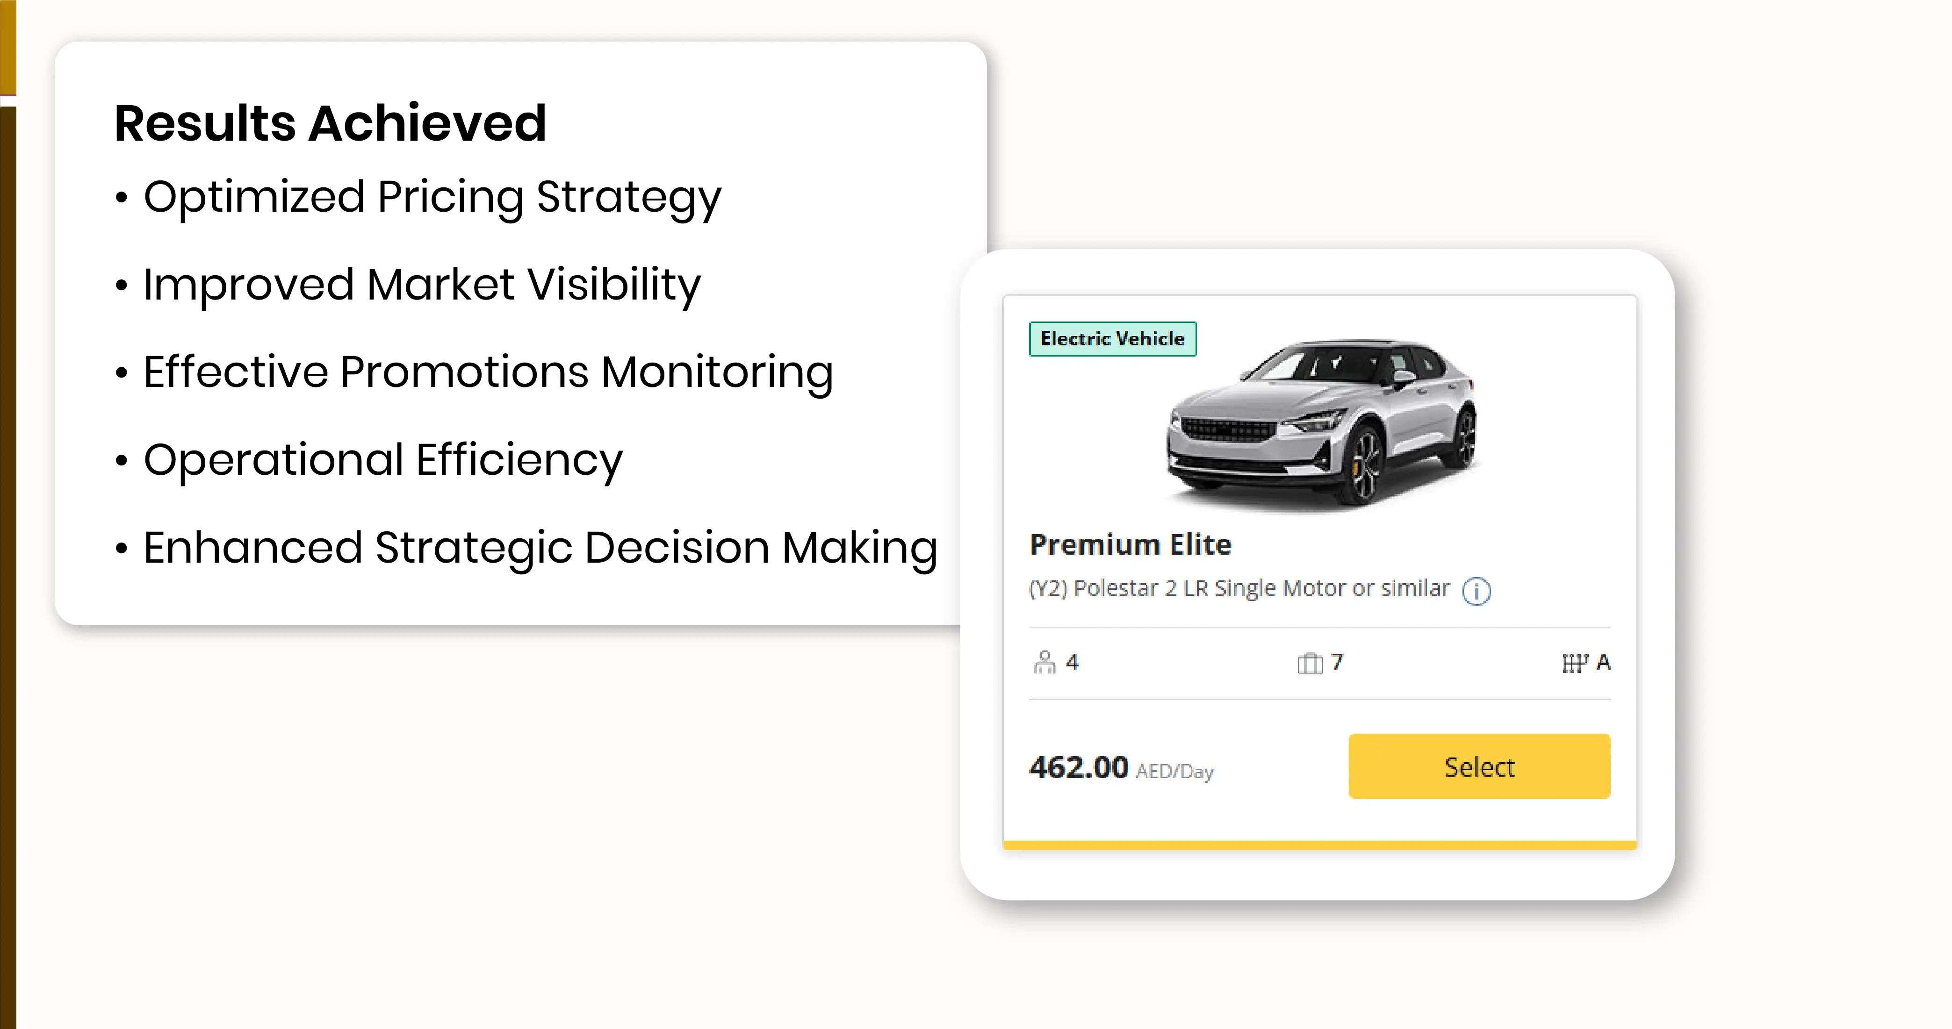Select the Enhanced Strategic Decision Making bullet
This screenshot has width=1952, height=1029.
(540, 547)
